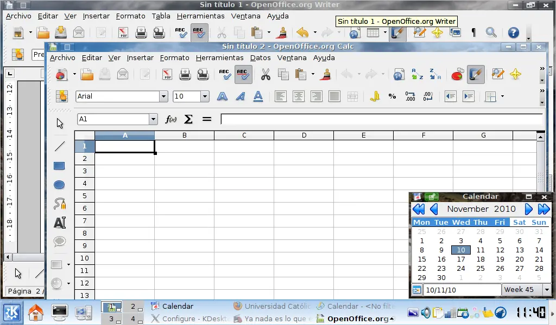Screen dimensions: 556x325
Task: Click the formula input line
Action: coord(382,119)
